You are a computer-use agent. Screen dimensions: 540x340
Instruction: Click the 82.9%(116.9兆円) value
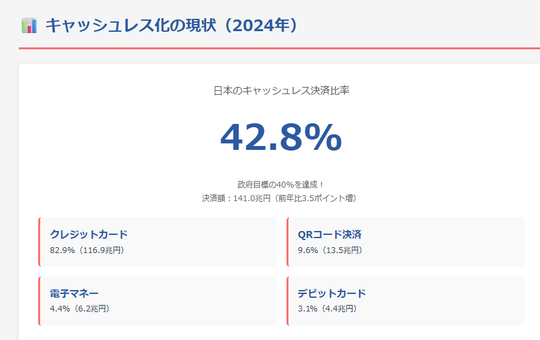point(87,250)
